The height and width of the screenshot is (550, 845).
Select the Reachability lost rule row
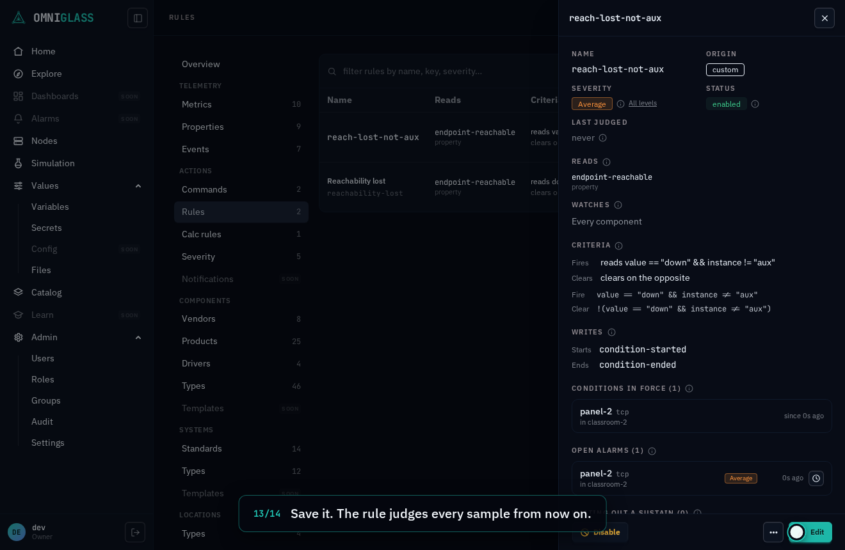tap(439, 186)
